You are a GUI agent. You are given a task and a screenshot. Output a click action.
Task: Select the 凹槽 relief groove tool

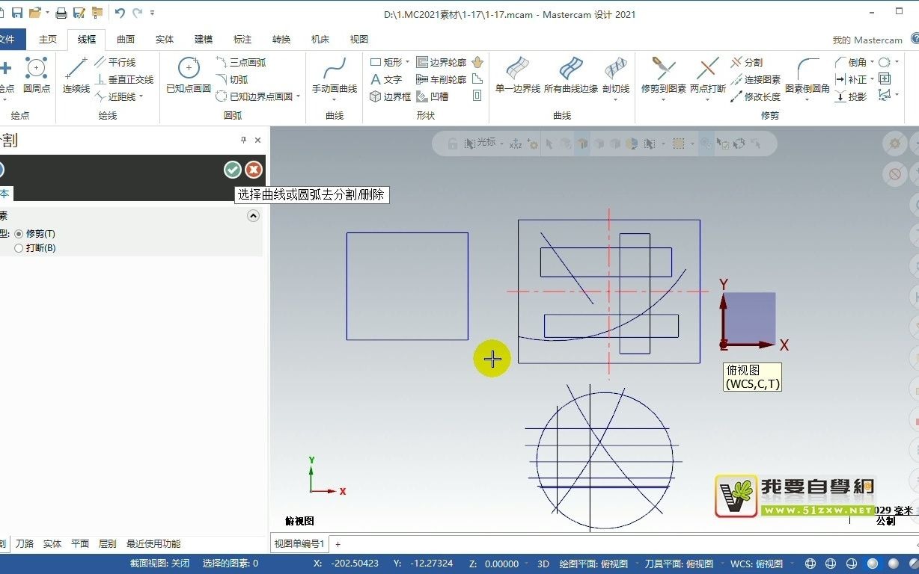coord(433,96)
